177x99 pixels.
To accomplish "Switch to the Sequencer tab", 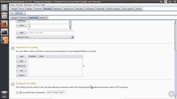I will pos(69,9).
